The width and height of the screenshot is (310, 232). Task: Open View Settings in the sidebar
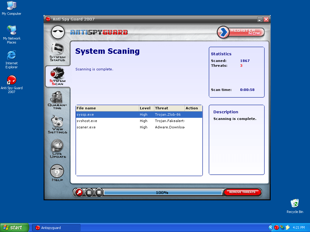click(x=57, y=124)
